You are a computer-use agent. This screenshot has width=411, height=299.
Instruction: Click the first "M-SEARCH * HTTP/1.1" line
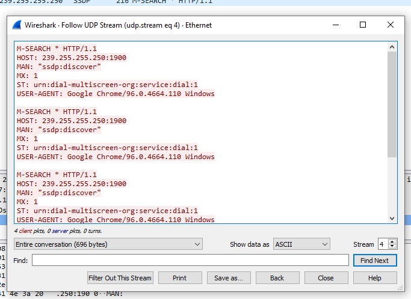pyautogui.click(x=57, y=49)
